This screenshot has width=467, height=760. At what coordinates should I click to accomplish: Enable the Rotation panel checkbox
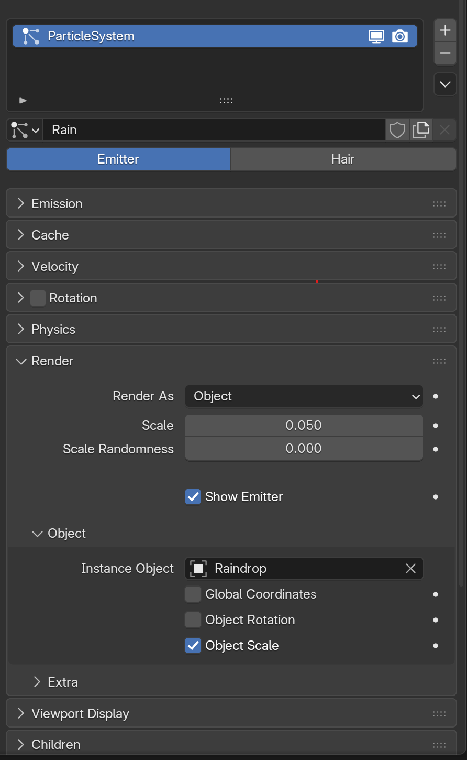tap(38, 298)
